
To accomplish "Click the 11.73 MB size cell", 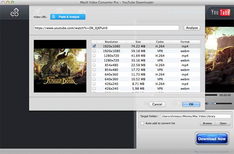I will click(x=138, y=74).
